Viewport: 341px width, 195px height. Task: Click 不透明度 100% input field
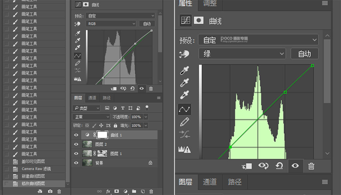[136, 117]
